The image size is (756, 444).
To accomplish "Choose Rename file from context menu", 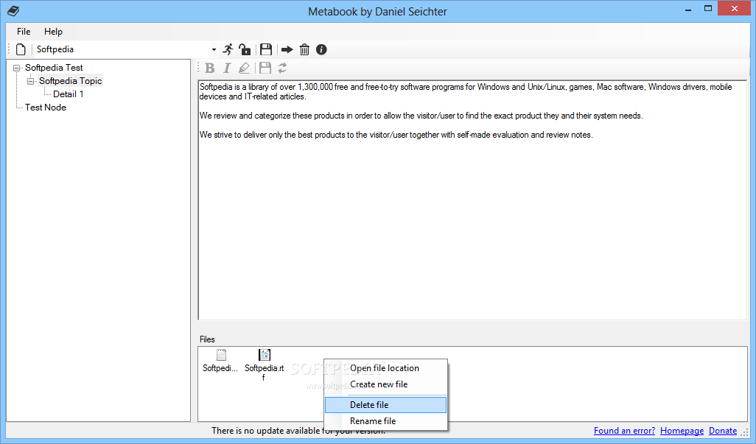I will (385, 421).
